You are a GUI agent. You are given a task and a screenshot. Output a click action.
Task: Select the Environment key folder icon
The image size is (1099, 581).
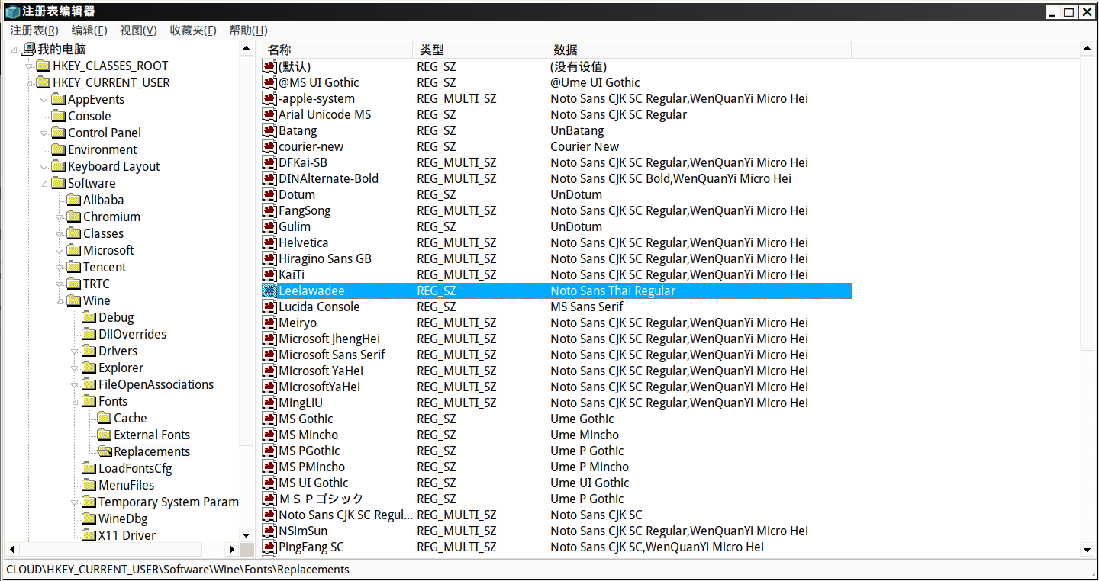58,149
